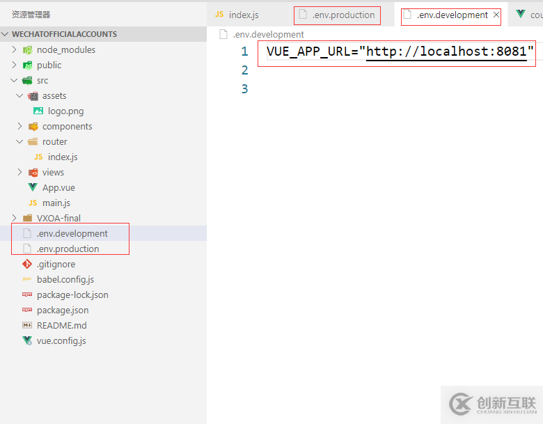Image resolution: width=543 pixels, height=424 pixels.
Task: Expand the public folder chevron
Action: tap(14, 65)
